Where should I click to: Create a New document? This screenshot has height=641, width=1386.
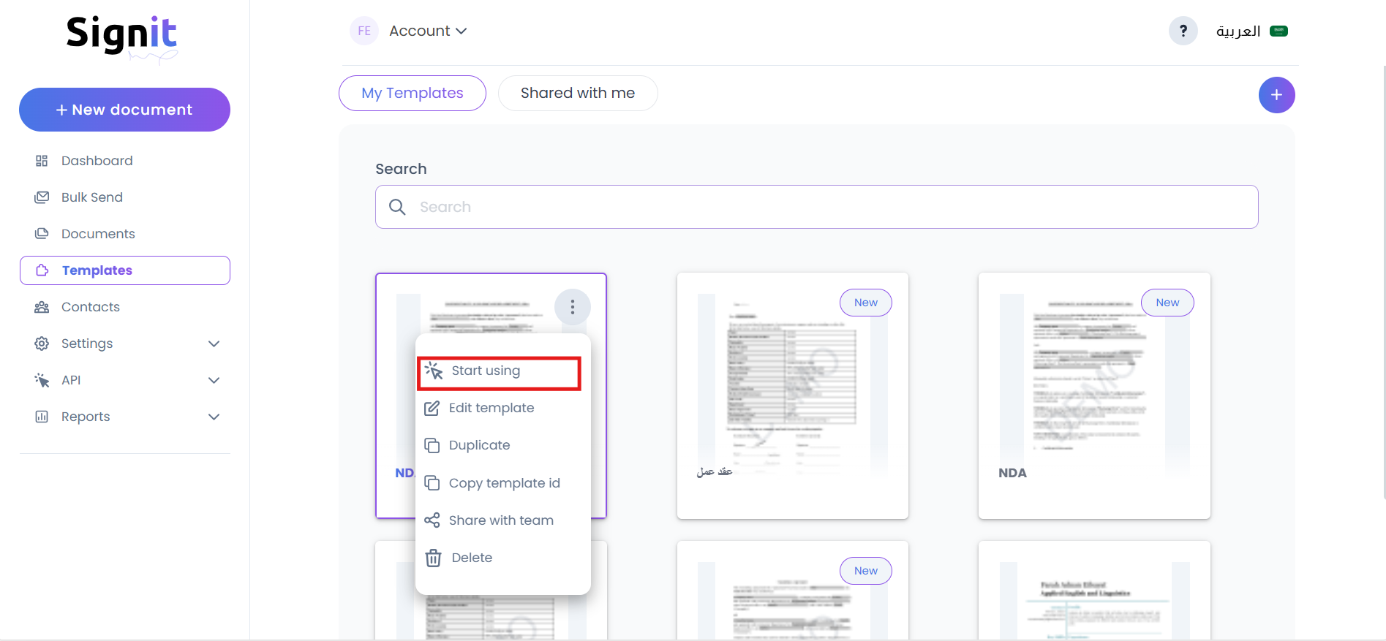click(x=124, y=110)
